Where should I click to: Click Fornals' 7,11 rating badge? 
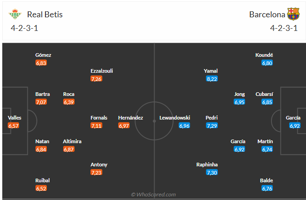coord(96,125)
